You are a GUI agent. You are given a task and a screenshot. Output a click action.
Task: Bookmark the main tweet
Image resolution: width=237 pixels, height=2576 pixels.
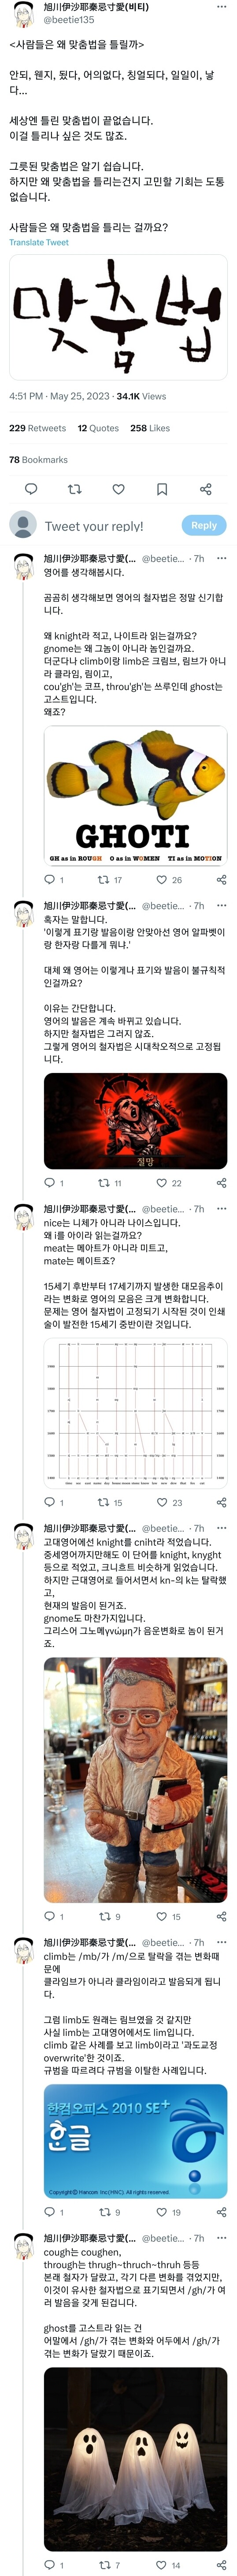162,489
